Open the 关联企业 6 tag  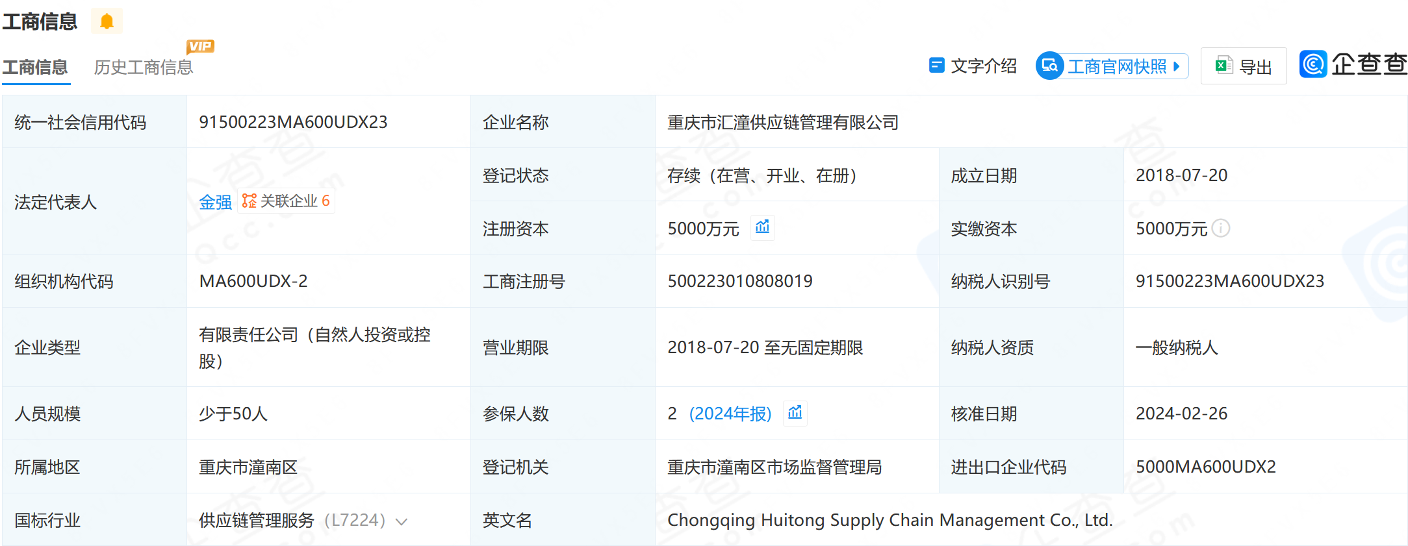286,201
